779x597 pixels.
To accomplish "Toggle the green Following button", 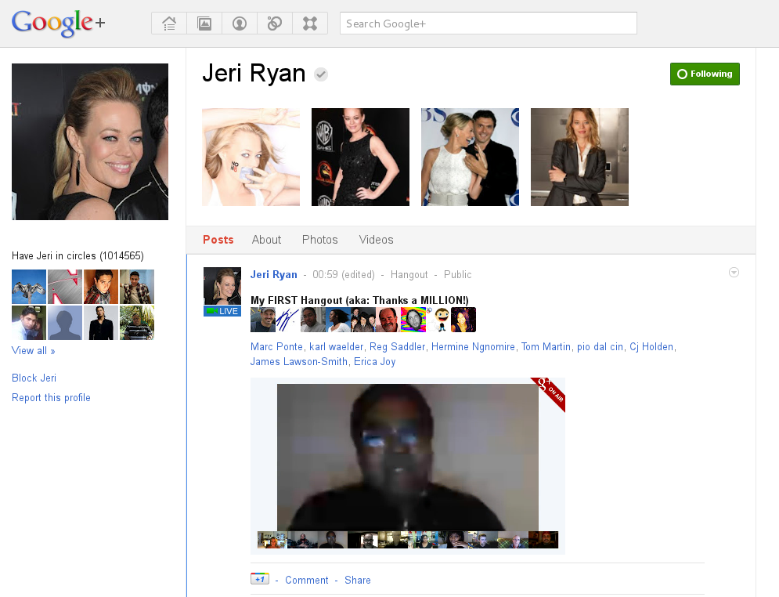I will [x=705, y=74].
